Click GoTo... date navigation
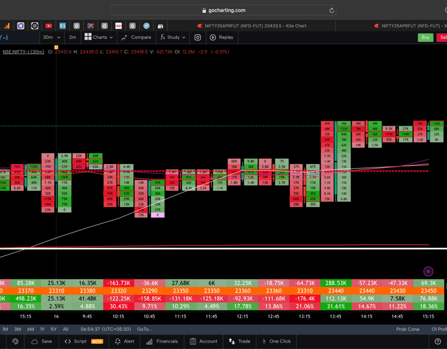447x349 pixels. pos(144,329)
